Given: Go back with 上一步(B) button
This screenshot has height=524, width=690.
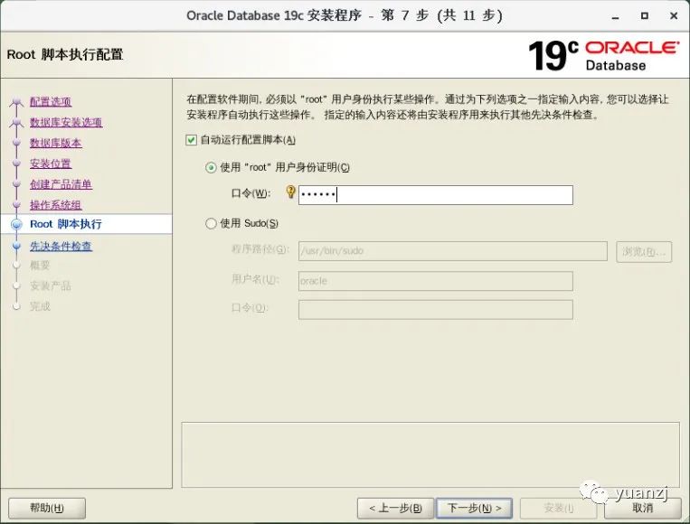Looking at the screenshot, I should [395, 508].
